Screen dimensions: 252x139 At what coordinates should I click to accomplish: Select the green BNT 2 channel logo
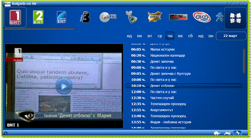[x=38, y=17]
